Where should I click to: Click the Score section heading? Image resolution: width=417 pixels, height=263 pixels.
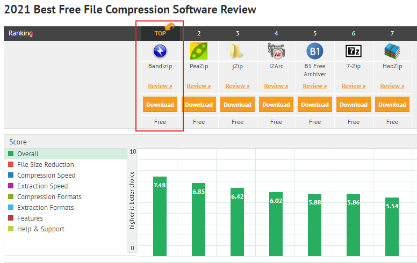tap(18, 142)
